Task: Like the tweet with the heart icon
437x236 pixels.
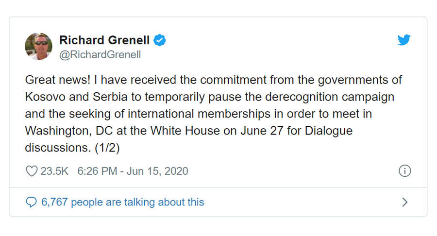Action: (x=31, y=171)
